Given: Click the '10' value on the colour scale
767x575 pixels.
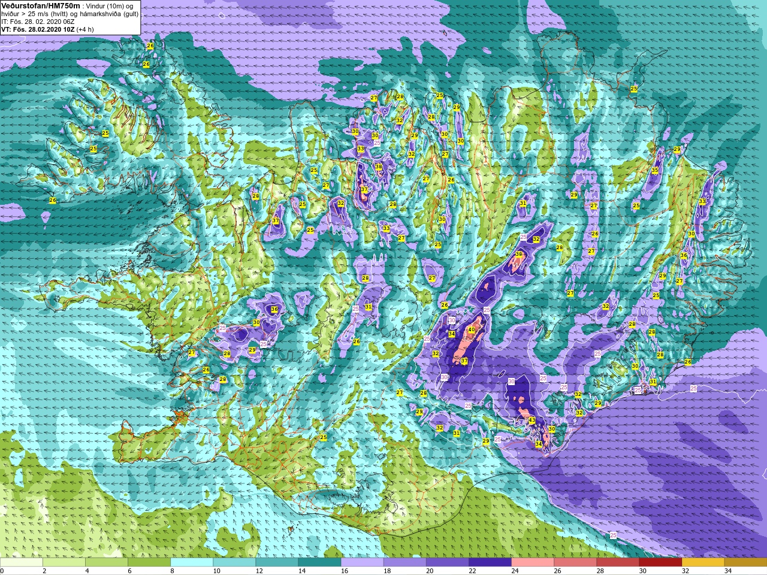Looking at the screenshot, I should click(x=216, y=571).
